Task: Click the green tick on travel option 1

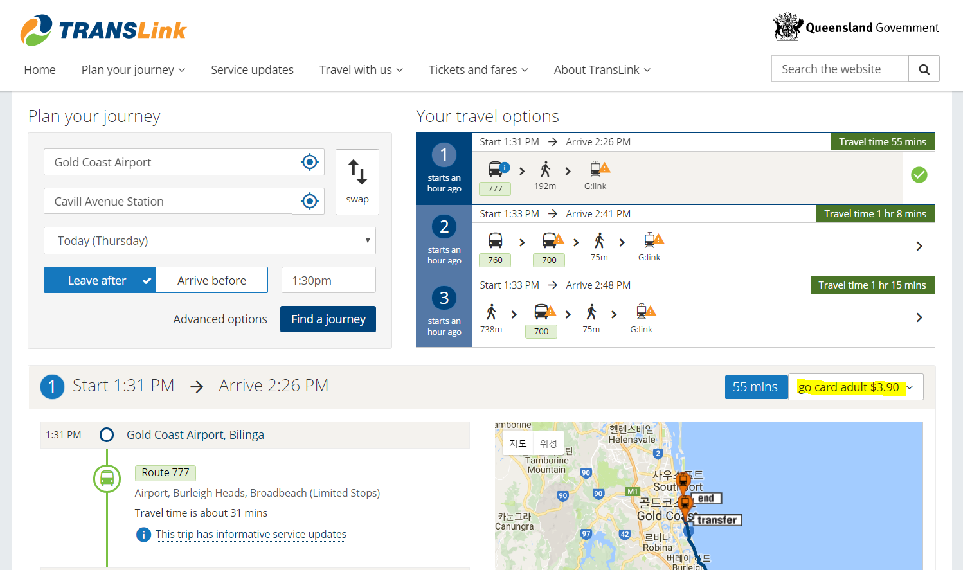Action: pos(919,175)
